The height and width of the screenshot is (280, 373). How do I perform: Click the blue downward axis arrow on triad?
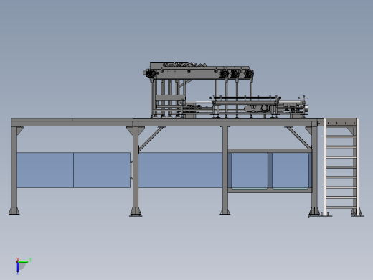[x=18, y=268]
